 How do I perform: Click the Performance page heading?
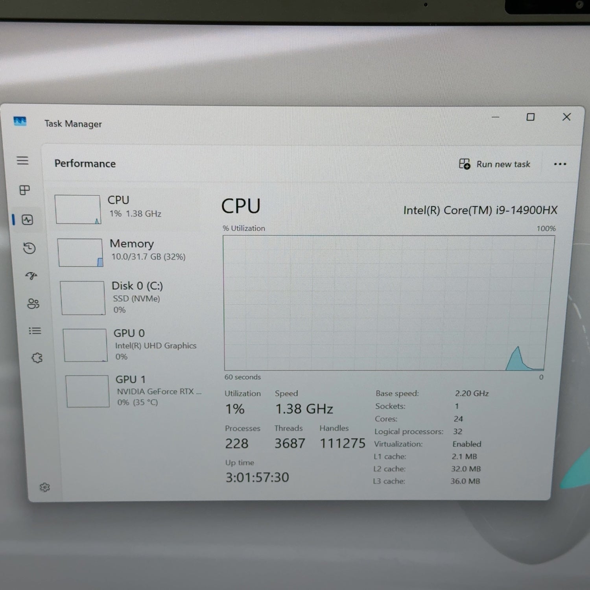click(x=85, y=164)
